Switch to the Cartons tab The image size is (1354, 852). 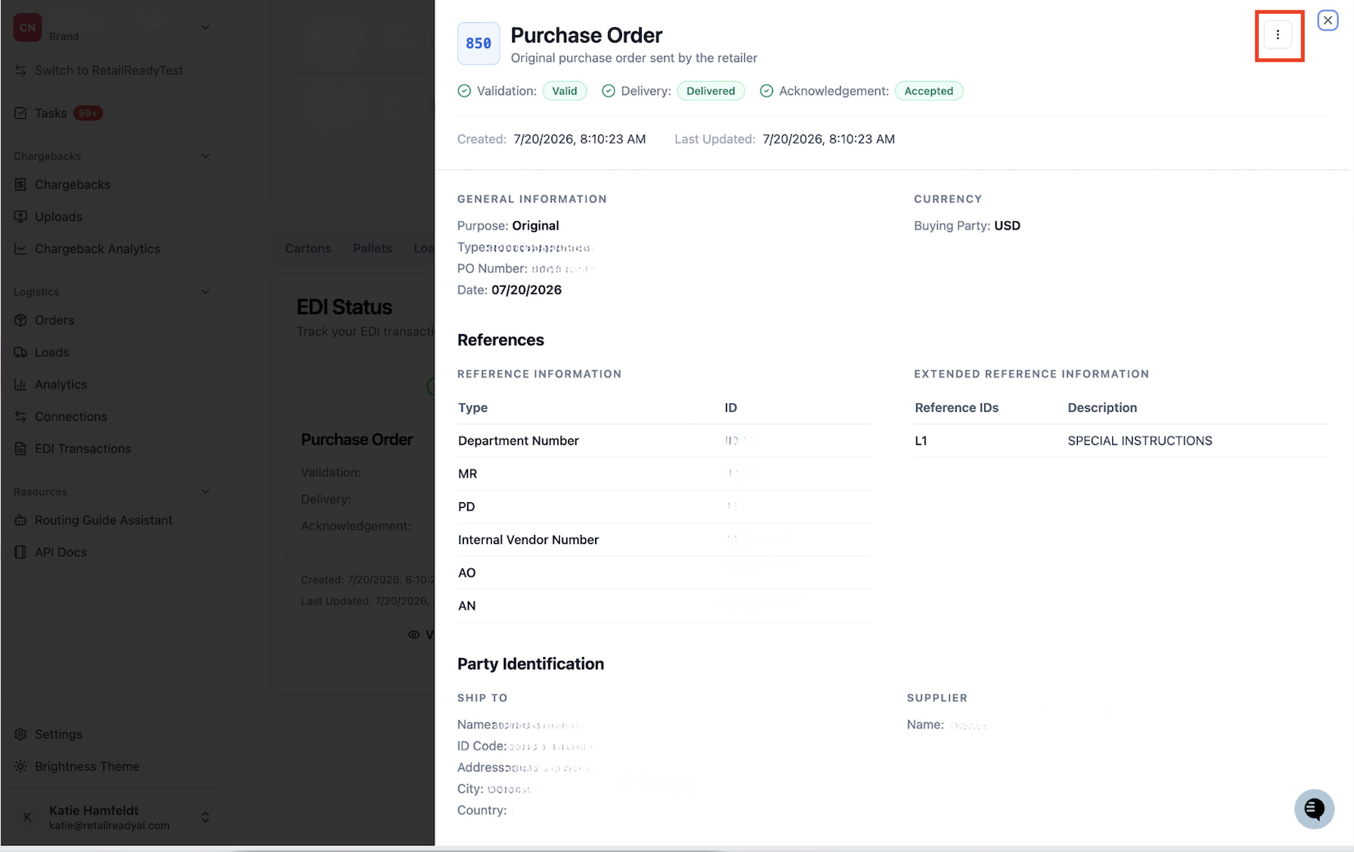tap(308, 248)
